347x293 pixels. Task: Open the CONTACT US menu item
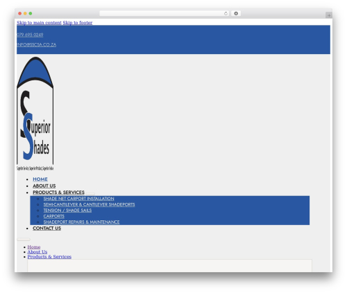47,229
